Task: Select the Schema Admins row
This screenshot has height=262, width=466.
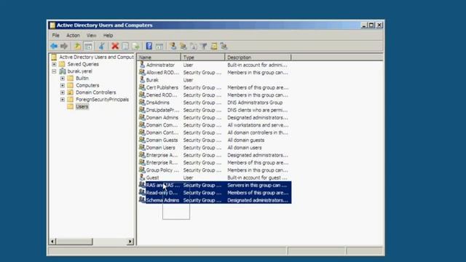Action: click(x=215, y=200)
